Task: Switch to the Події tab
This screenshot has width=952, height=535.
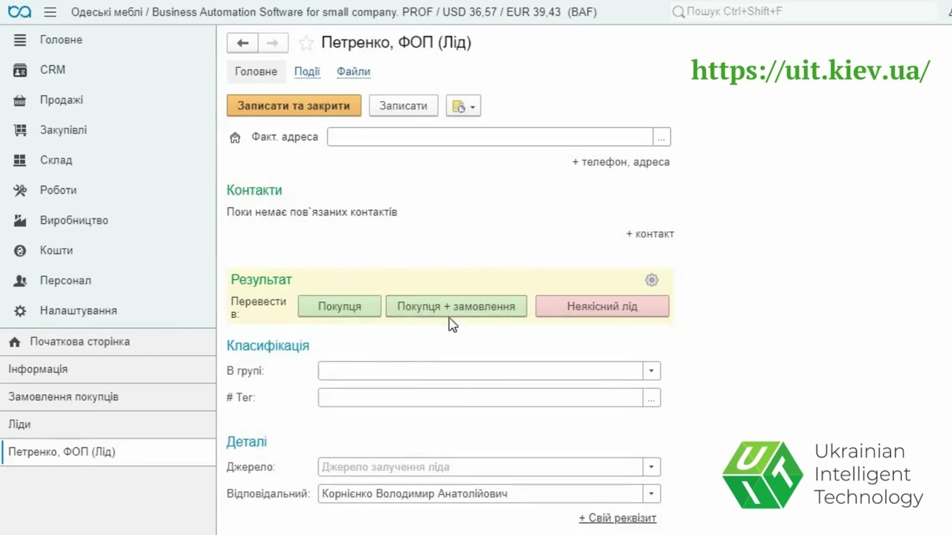Action: [x=307, y=71]
